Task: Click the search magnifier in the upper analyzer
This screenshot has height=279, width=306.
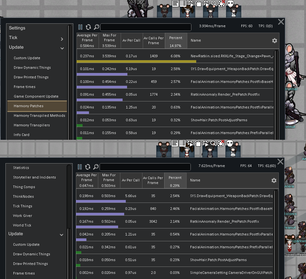Action: pos(96,27)
